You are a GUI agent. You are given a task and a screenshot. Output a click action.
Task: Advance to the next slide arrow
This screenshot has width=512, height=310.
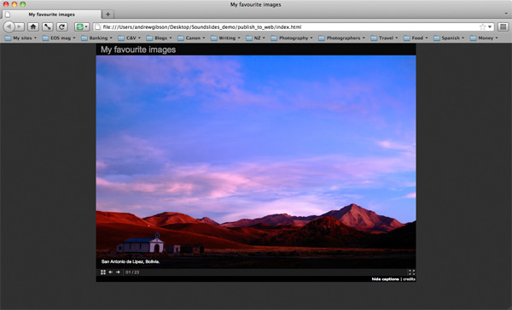(x=118, y=272)
